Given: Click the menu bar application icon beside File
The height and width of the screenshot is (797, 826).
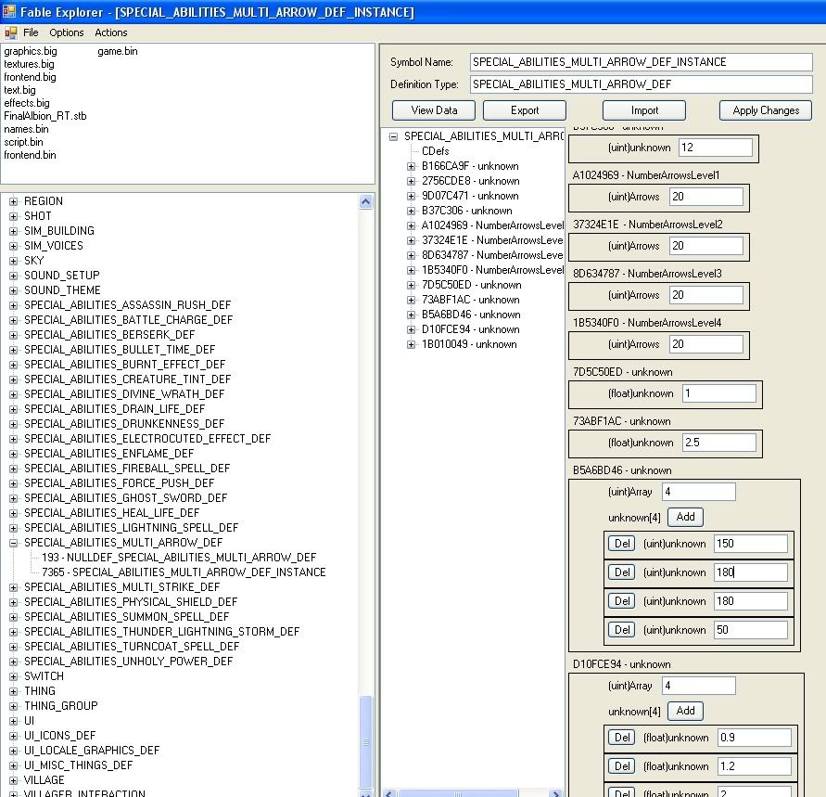Looking at the screenshot, I should [10, 32].
